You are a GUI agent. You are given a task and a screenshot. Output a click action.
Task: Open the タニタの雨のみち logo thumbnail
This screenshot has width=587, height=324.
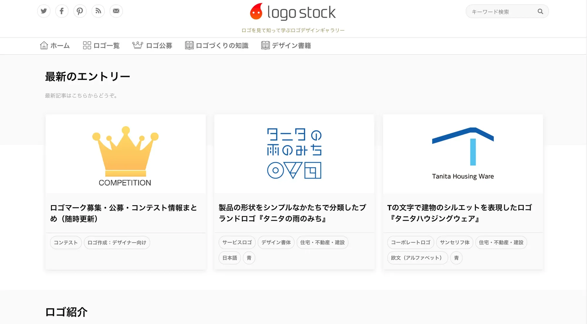click(x=294, y=154)
